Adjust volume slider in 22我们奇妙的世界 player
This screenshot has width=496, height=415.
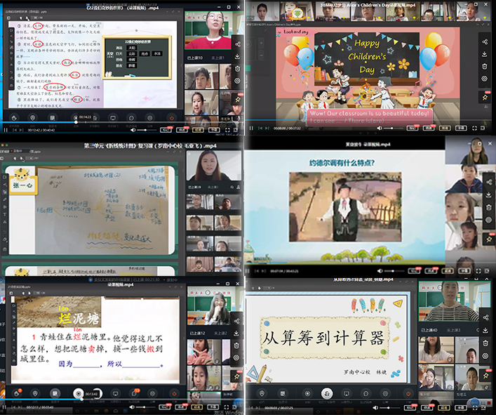point(146,130)
